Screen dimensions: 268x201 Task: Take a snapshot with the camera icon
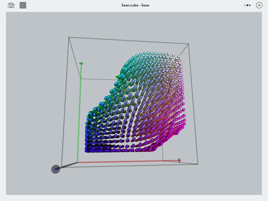[x=11, y=5]
